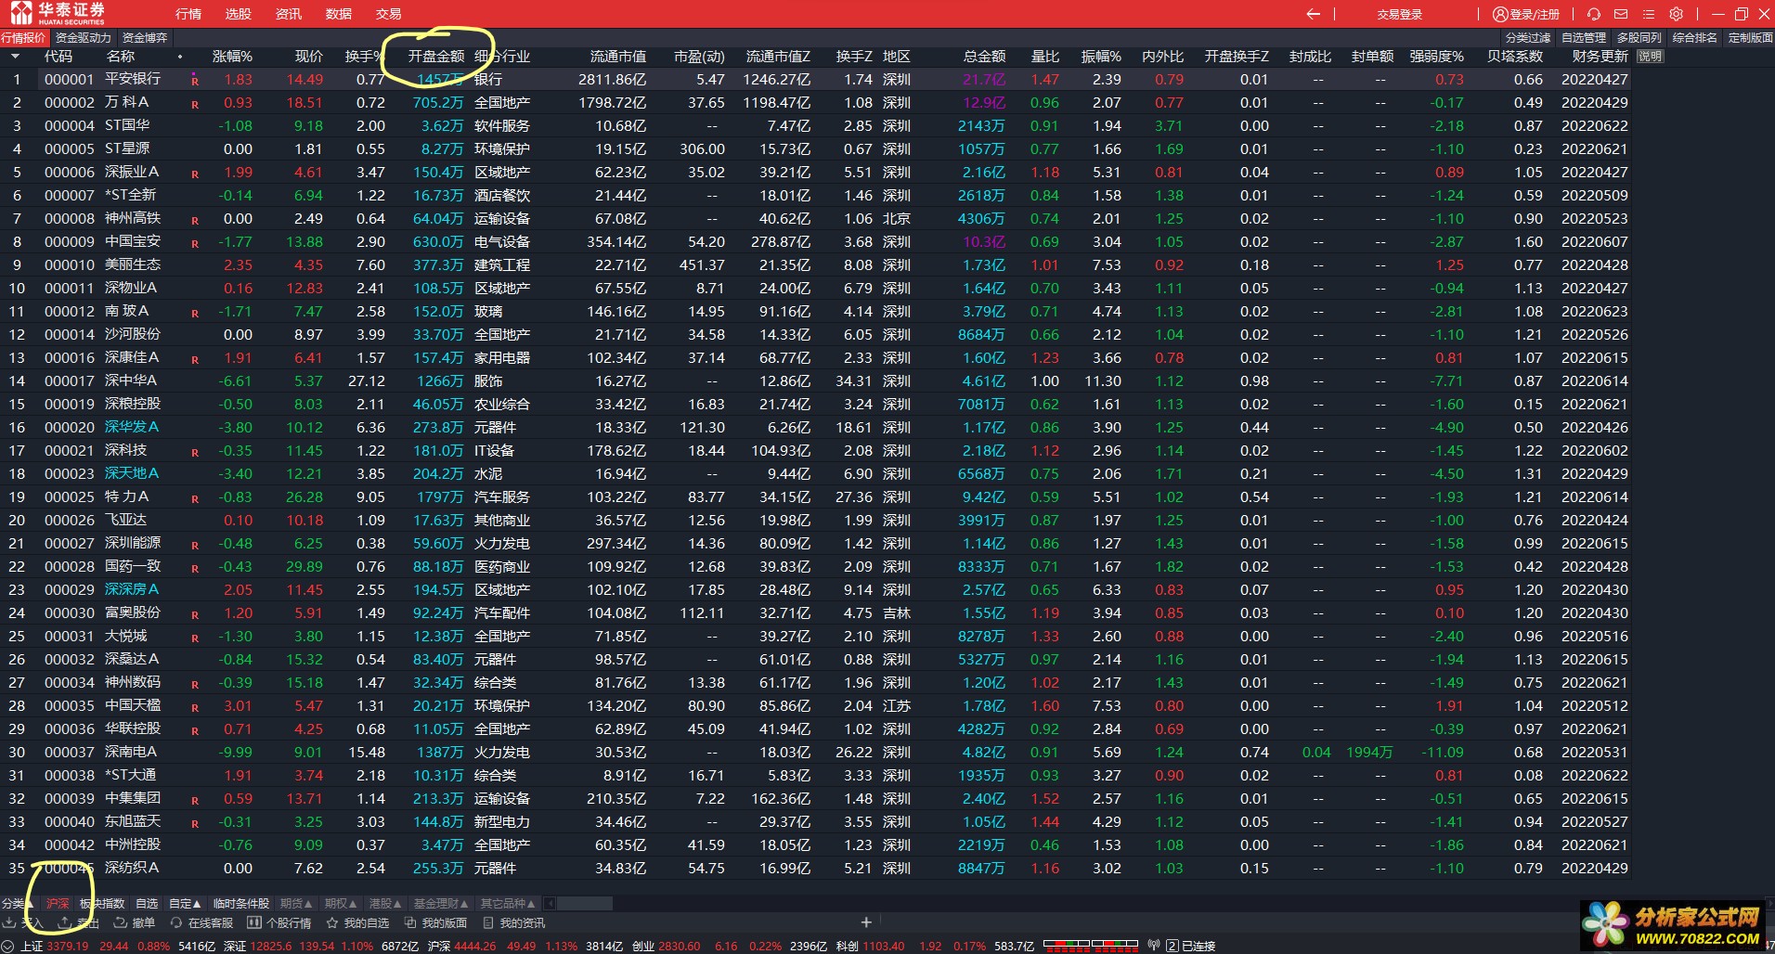The height and width of the screenshot is (954, 1775).
Task: Click the market breadth red-green indicator bars
Action: point(1091,946)
